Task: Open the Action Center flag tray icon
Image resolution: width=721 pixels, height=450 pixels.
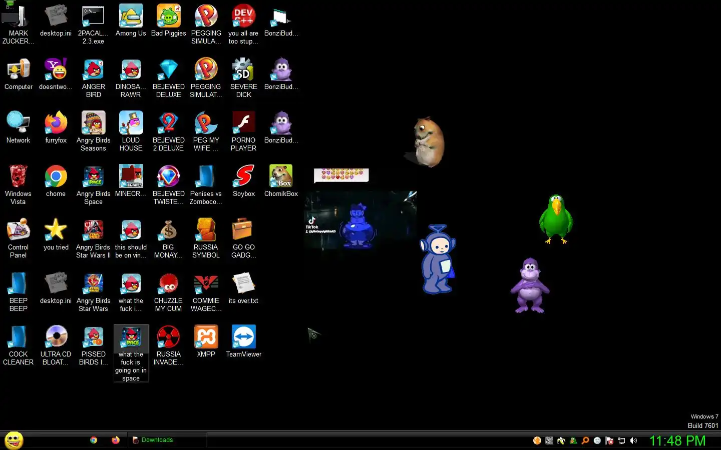Action: pos(609,440)
